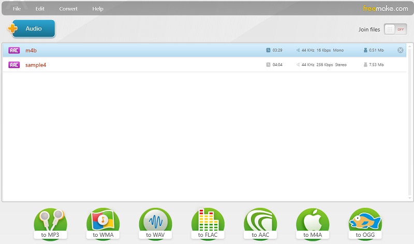Click the file list scroll down arrow
414x244 pixels.
click(410, 198)
